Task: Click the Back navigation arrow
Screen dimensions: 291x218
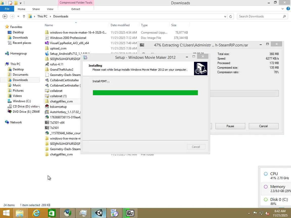Action: [x=5, y=16]
